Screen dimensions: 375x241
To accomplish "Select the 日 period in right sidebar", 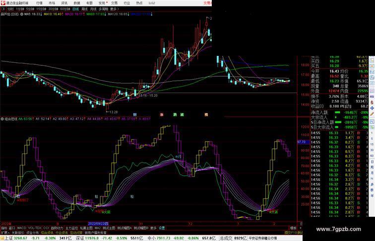I will 372,161.
